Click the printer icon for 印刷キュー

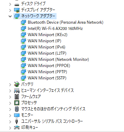click(17, 128)
